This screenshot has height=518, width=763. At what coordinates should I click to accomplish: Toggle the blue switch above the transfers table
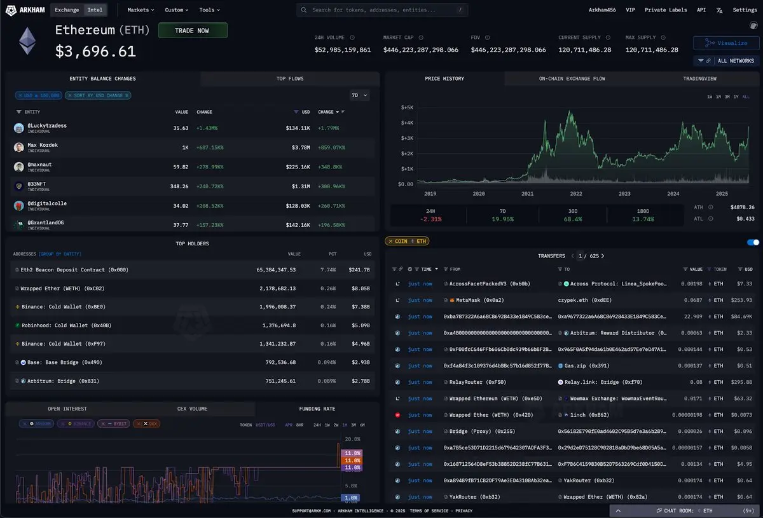tap(753, 242)
